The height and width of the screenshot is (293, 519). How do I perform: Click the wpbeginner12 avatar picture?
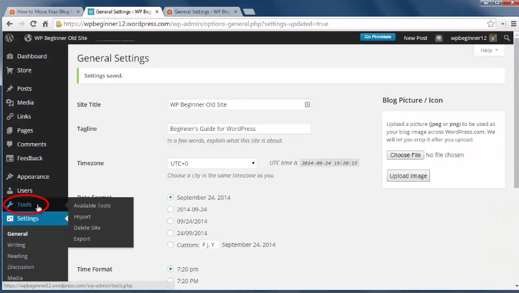pos(493,38)
